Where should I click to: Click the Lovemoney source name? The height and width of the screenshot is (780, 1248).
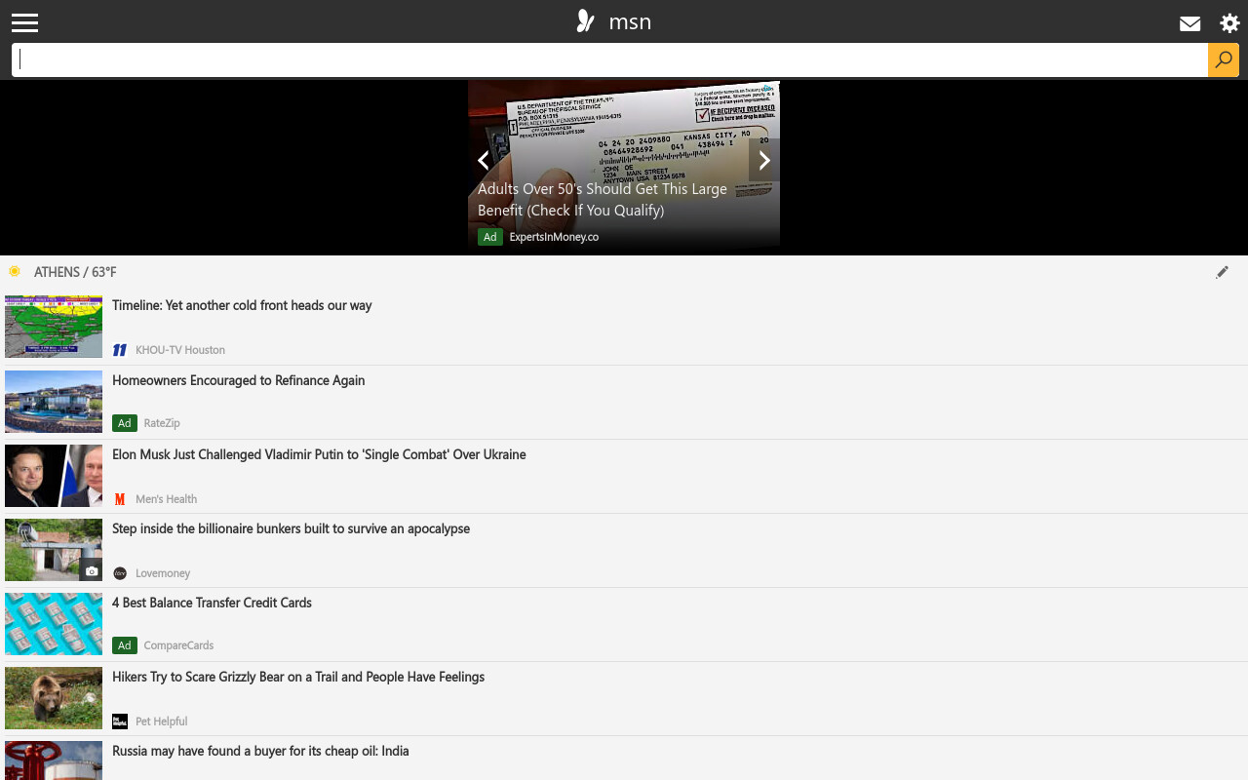[163, 573]
